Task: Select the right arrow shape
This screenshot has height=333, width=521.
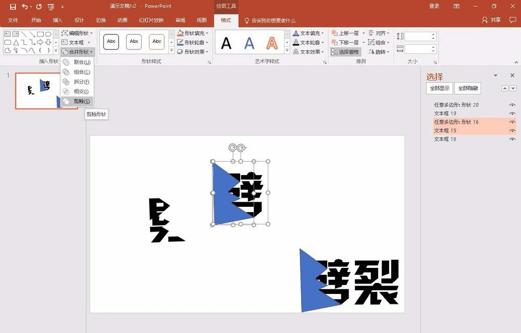Action: pos(40,42)
